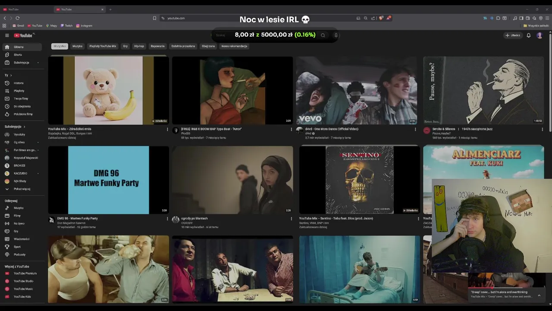Screen dimensions: 552x311
Task: Open Do obejrzenia watch later list
Action: pyautogui.click(x=22, y=106)
